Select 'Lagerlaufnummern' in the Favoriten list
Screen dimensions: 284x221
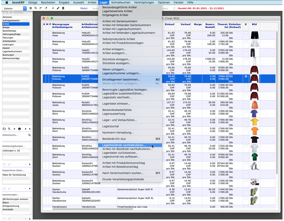point(12,52)
